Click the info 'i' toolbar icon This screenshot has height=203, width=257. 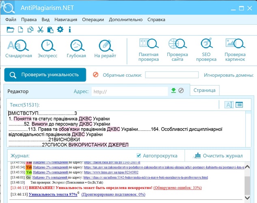click(x=70, y=30)
